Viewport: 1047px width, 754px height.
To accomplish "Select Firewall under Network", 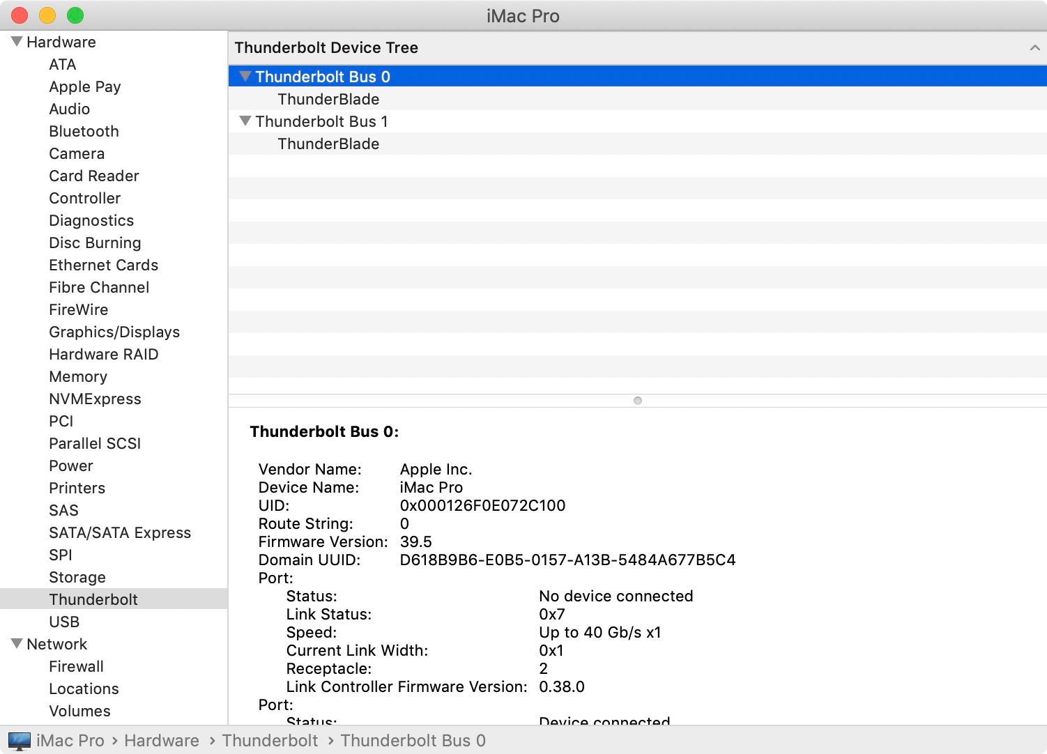I will (x=77, y=666).
